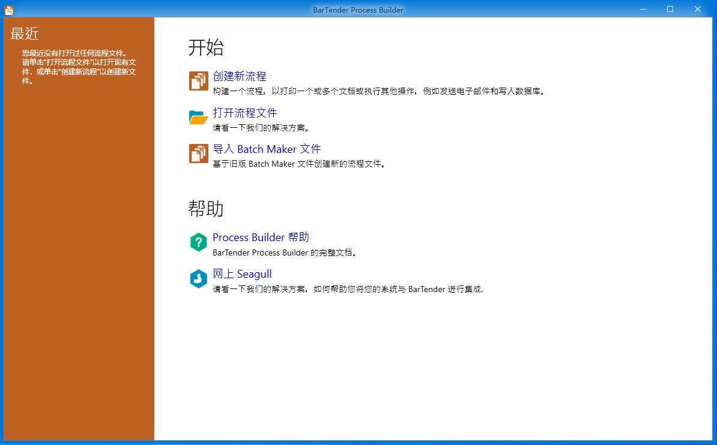Choose the 导入 Batch Maker 文件 link
The width and height of the screenshot is (717, 445).
pyautogui.click(x=267, y=149)
